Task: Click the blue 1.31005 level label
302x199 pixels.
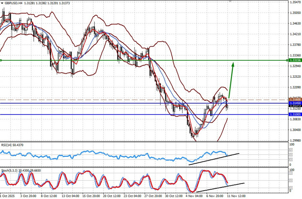Action: click(295, 114)
